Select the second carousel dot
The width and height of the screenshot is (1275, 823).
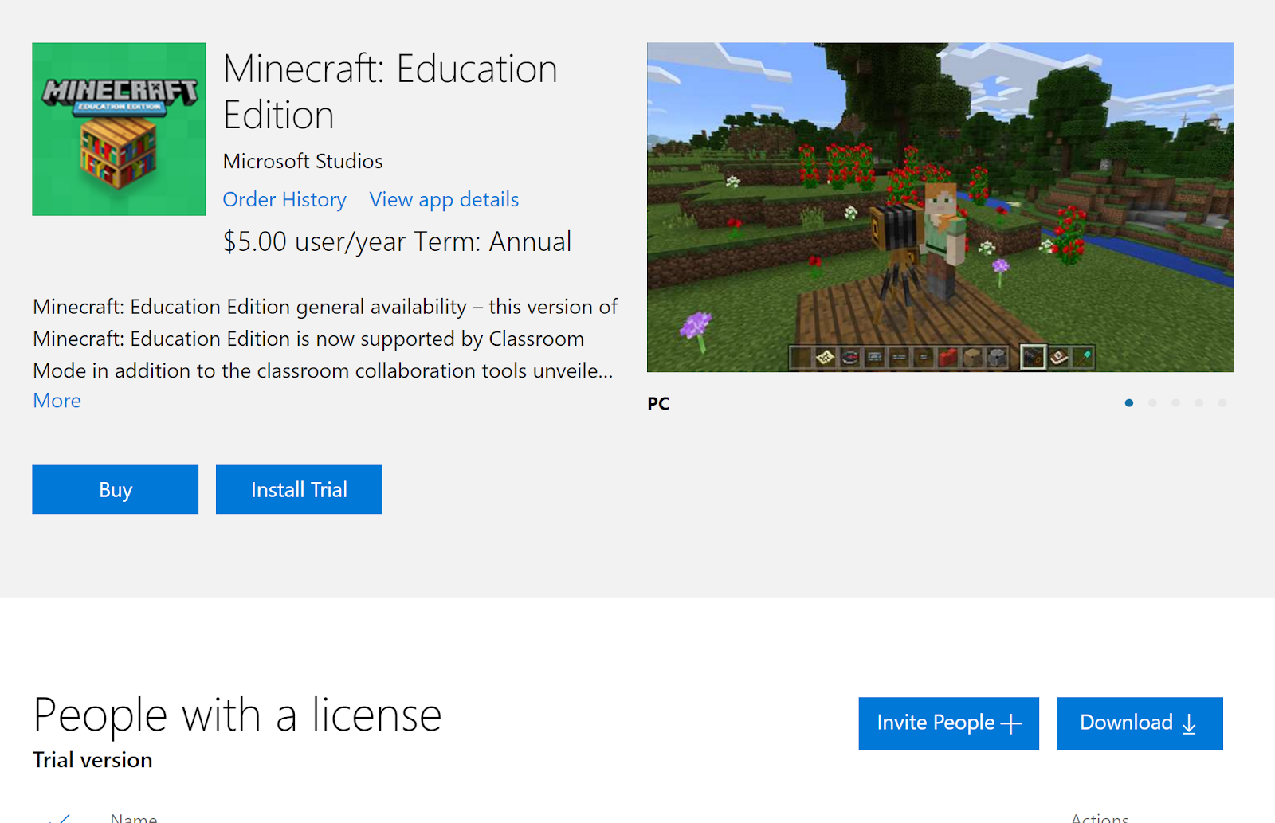(x=1152, y=403)
